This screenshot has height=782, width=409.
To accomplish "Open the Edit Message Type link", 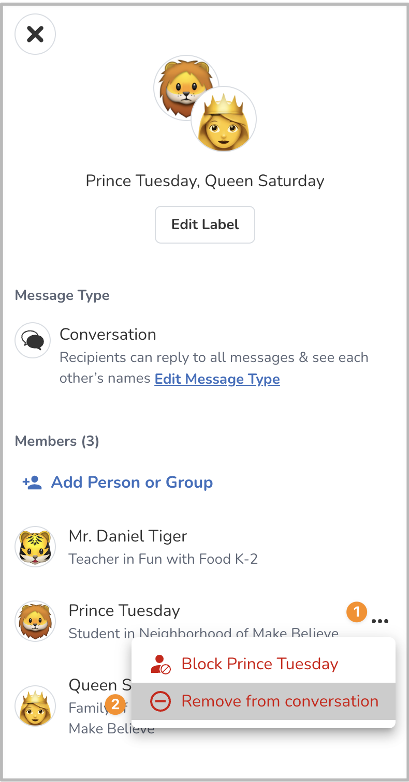I will [x=217, y=379].
